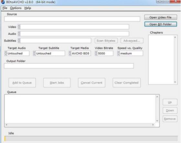Viewport: 181px width, 143px height.
Task: Click the Start Jobs button
Action: (x=57, y=83)
